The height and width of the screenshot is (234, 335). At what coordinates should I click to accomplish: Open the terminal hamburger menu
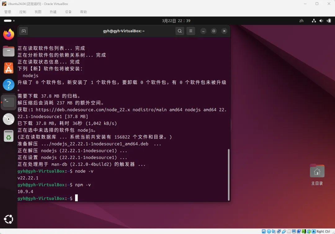tap(191, 31)
